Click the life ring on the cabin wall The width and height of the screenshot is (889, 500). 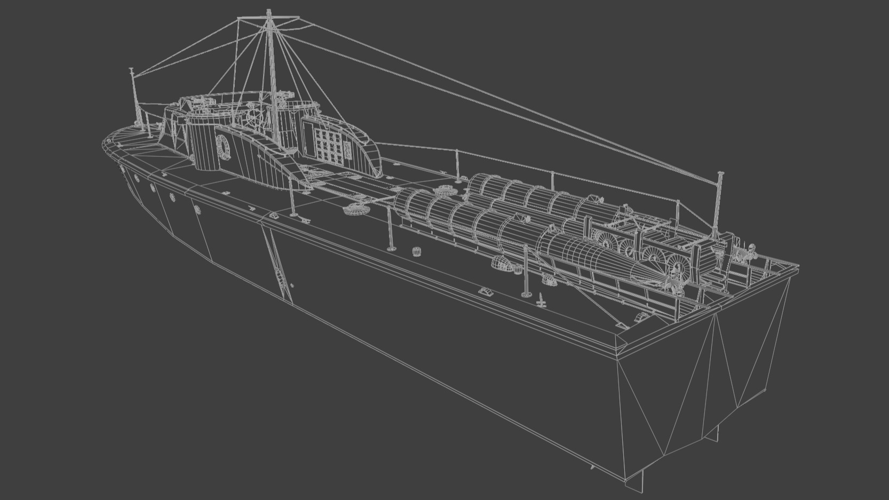coord(223,146)
